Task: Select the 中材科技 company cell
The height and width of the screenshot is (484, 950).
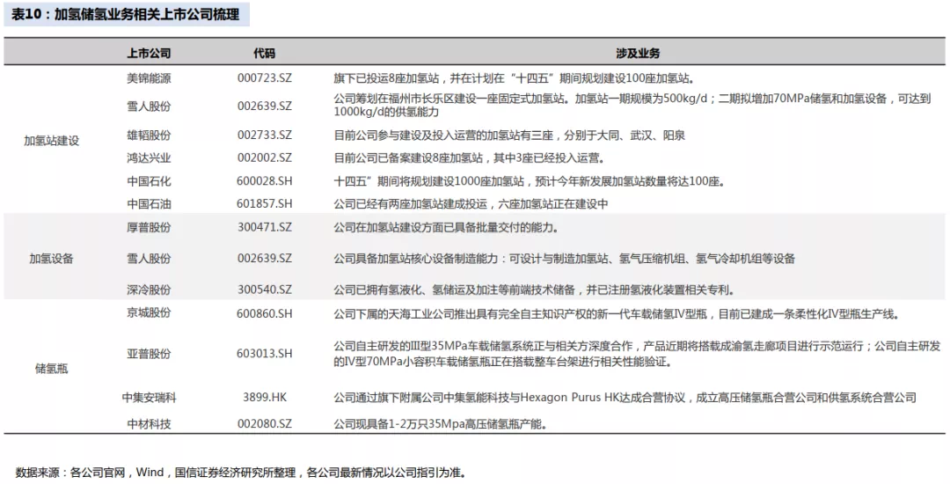Action: pyautogui.click(x=149, y=424)
